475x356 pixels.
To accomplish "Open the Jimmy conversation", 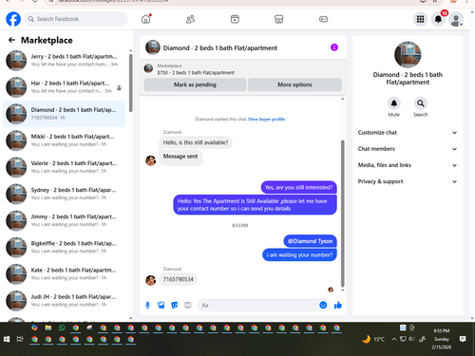I will pos(64,220).
